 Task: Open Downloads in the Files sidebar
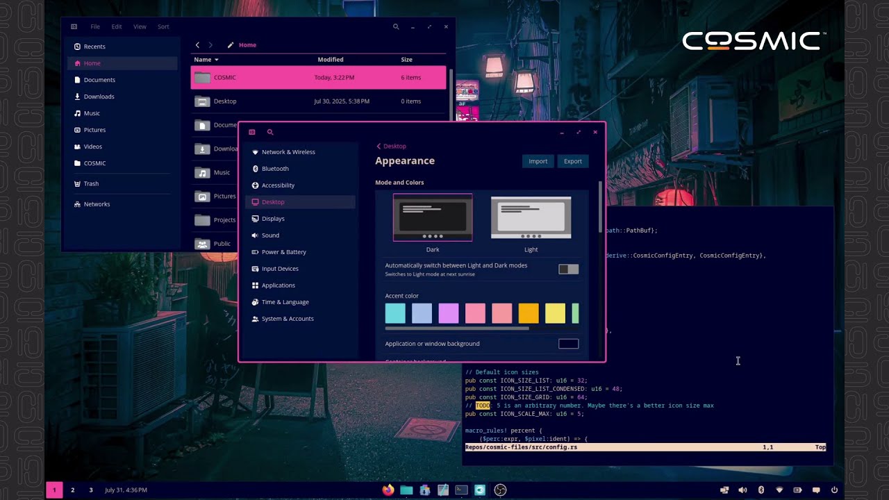click(x=122, y=97)
